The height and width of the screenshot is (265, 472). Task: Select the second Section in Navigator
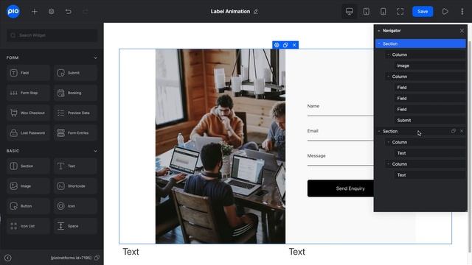click(x=420, y=131)
